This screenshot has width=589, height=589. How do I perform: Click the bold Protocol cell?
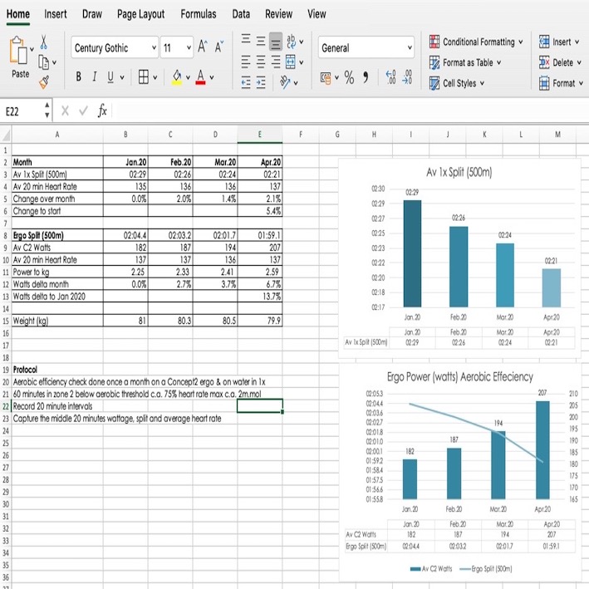pyautogui.click(x=57, y=370)
